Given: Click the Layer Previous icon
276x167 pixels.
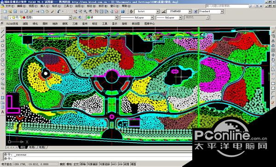Looking at the screenshot, I should point(80,17).
